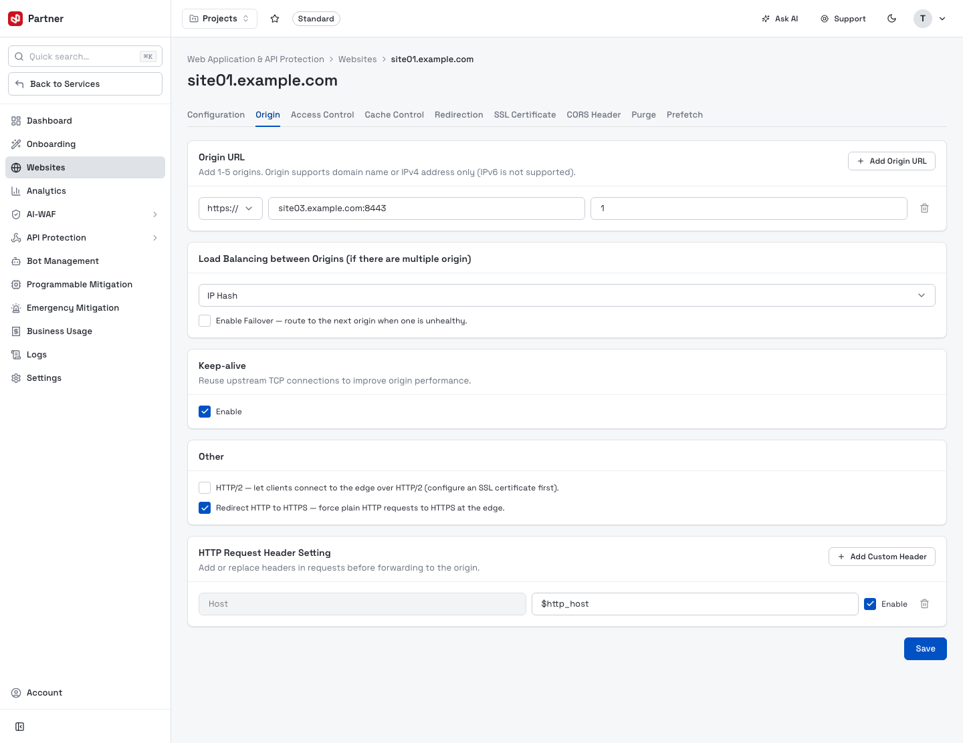Screen dimensions: 963x743
Task: Click the Logs icon
Action: point(16,355)
